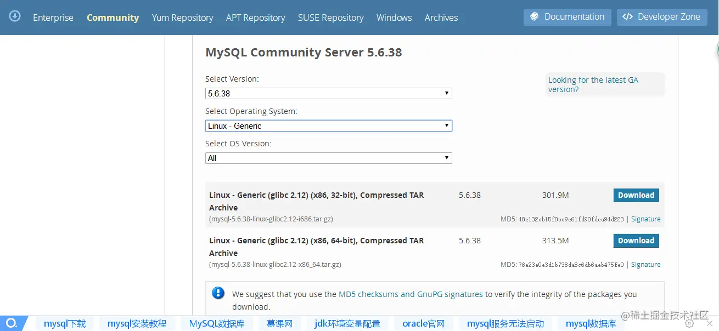Image resolution: width=719 pixels, height=331 pixels.
Task: Open the Select OS Version dropdown
Action: pos(329,158)
